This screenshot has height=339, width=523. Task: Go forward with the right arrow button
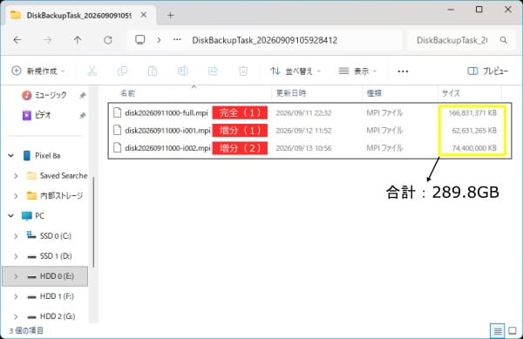(48, 40)
